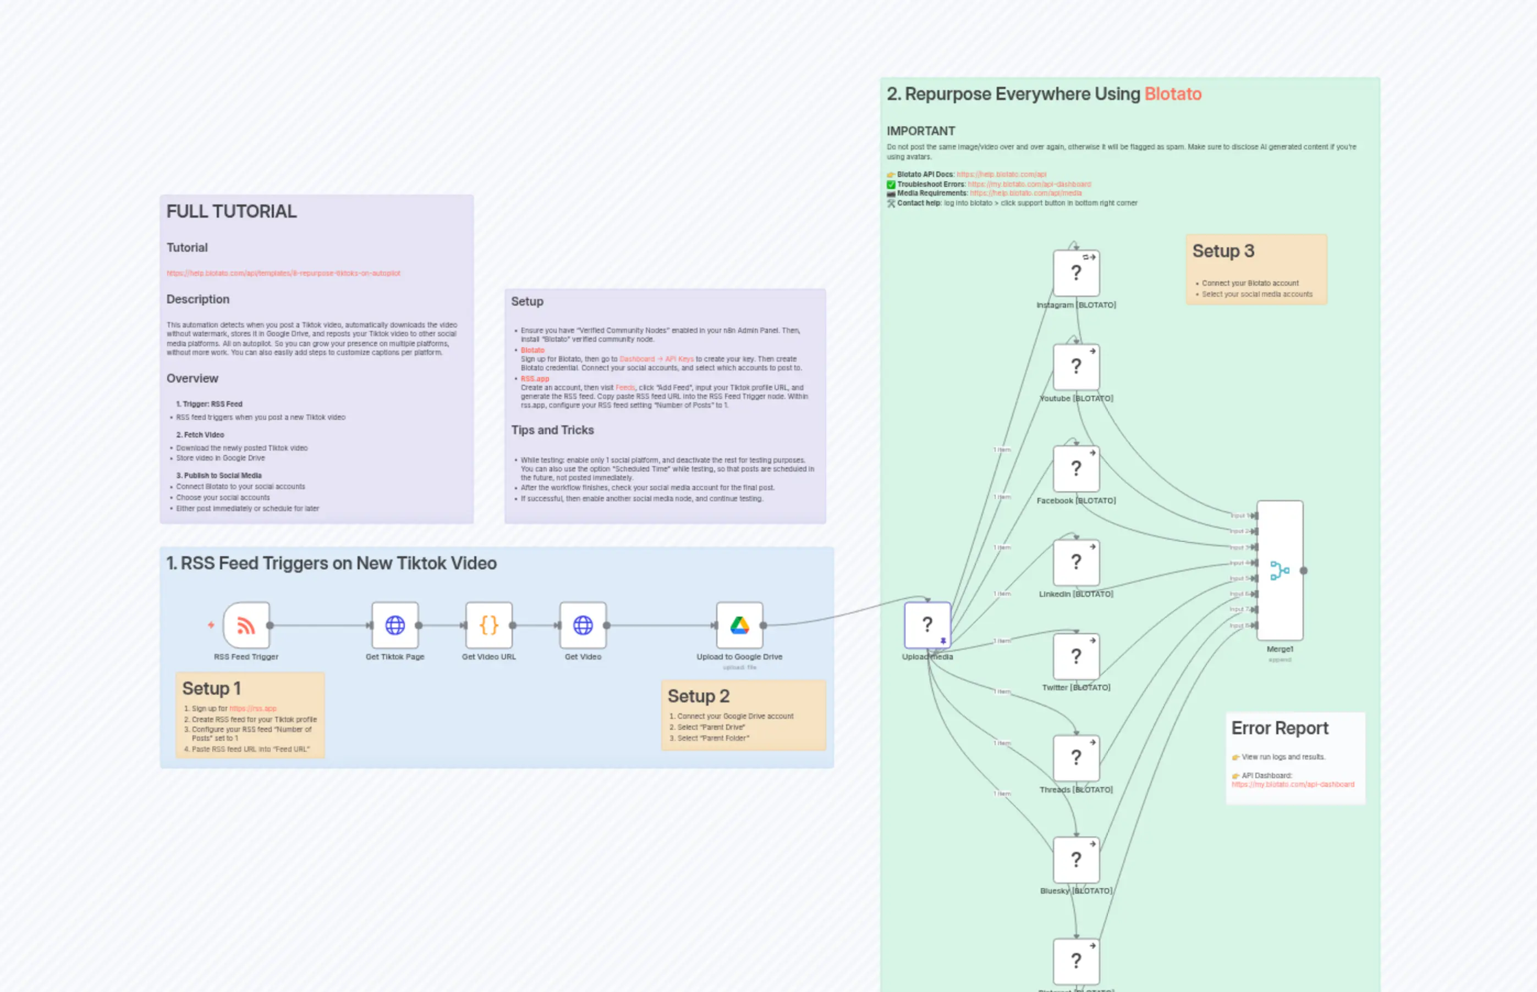Open the Blotato API Docs link
The height and width of the screenshot is (992, 1537).
pyautogui.click(x=1001, y=174)
